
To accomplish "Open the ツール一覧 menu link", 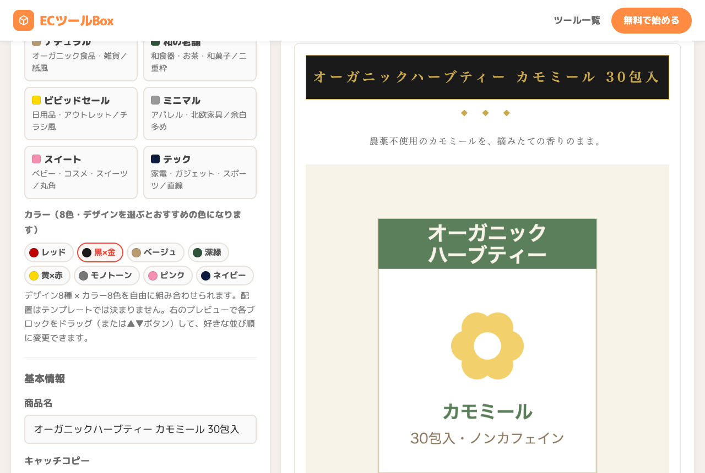I will tap(577, 20).
